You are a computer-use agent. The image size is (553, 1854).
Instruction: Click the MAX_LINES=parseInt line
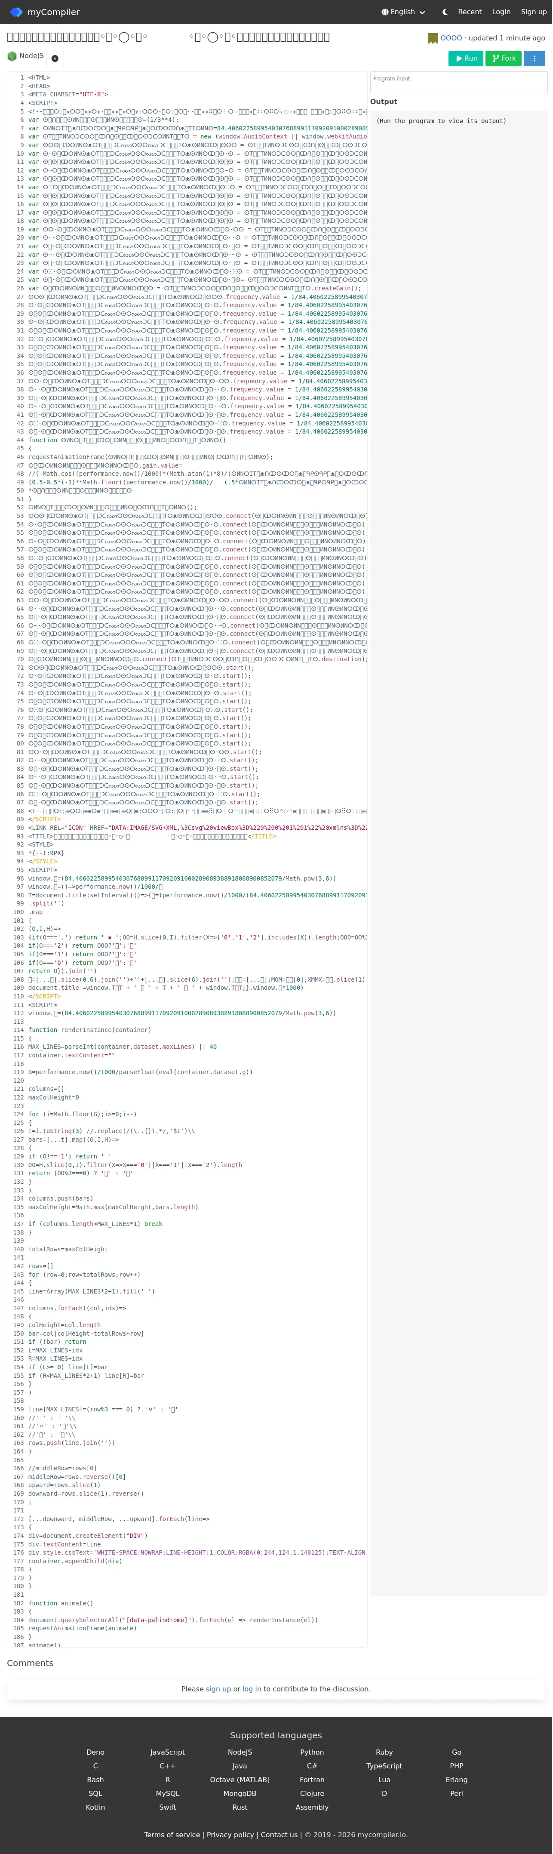click(x=122, y=1047)
